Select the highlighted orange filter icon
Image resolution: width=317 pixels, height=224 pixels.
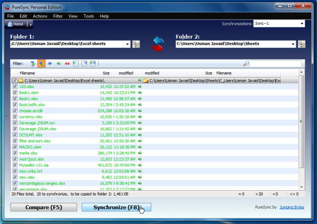pyautogui.click(x=41, y=63)
